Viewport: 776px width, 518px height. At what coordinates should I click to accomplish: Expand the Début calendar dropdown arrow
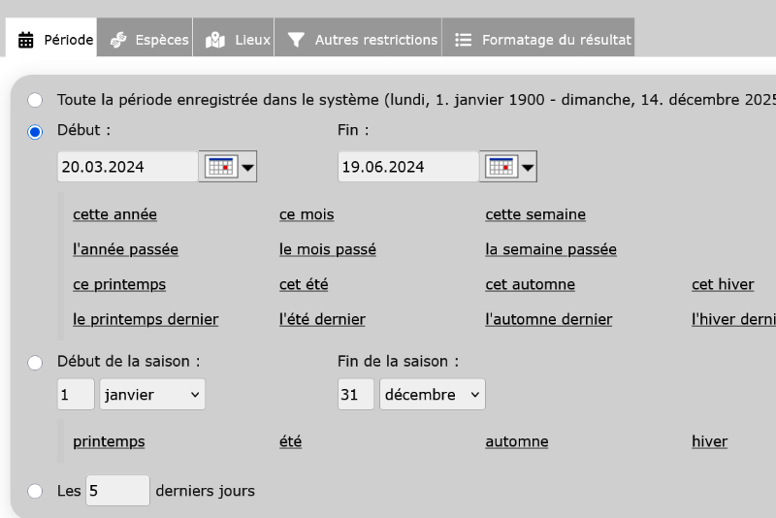click(248, 167)
